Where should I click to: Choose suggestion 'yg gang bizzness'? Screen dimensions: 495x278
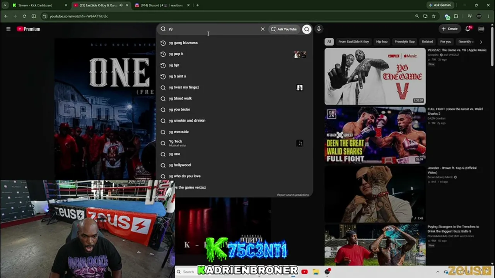pyautogui.click(x=234, y=43)
